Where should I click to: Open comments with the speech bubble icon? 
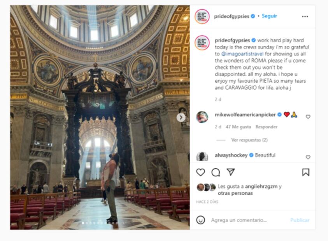pyautogui.click(x=216, y=173)
